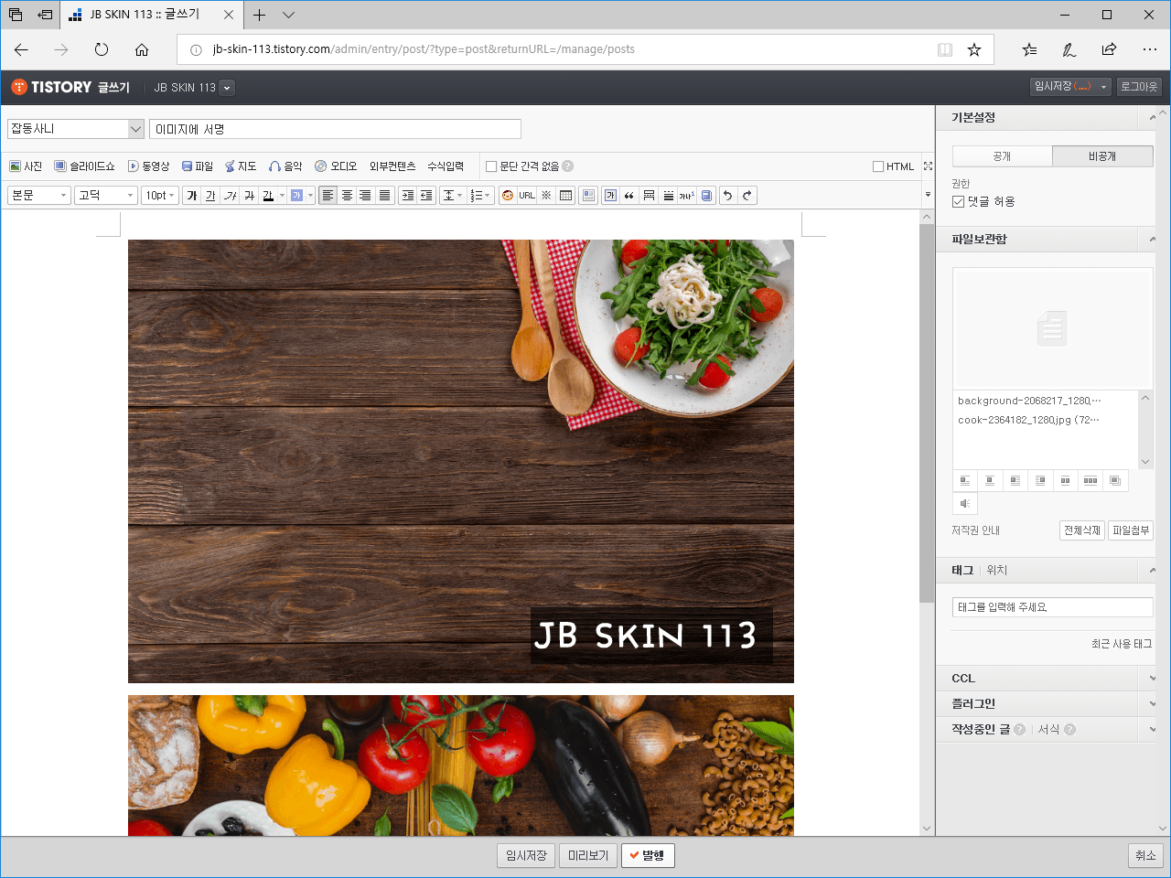1171x878 pixels.
Task: Click the 취소 cancel button
Action: coord(1145,856)
